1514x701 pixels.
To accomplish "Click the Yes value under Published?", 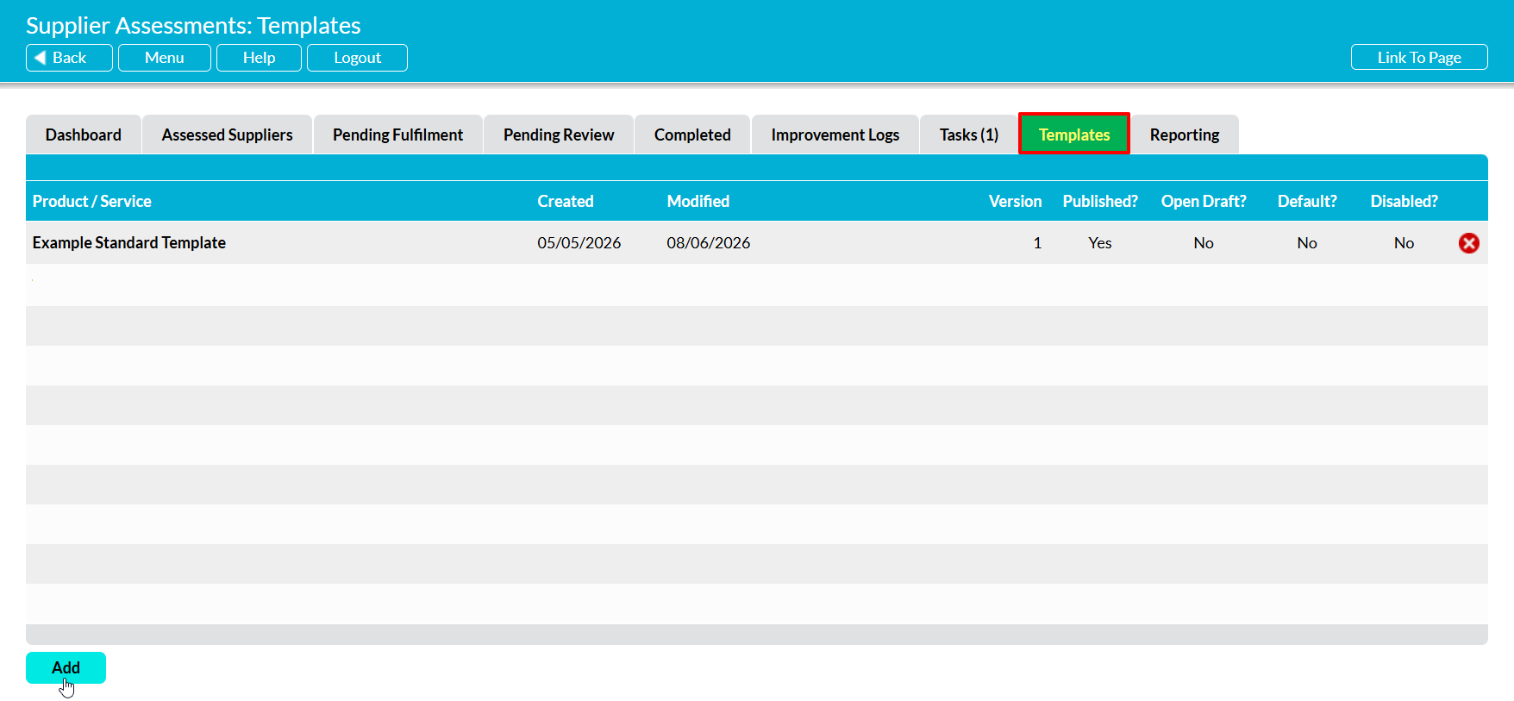I will click(1100, 243).
